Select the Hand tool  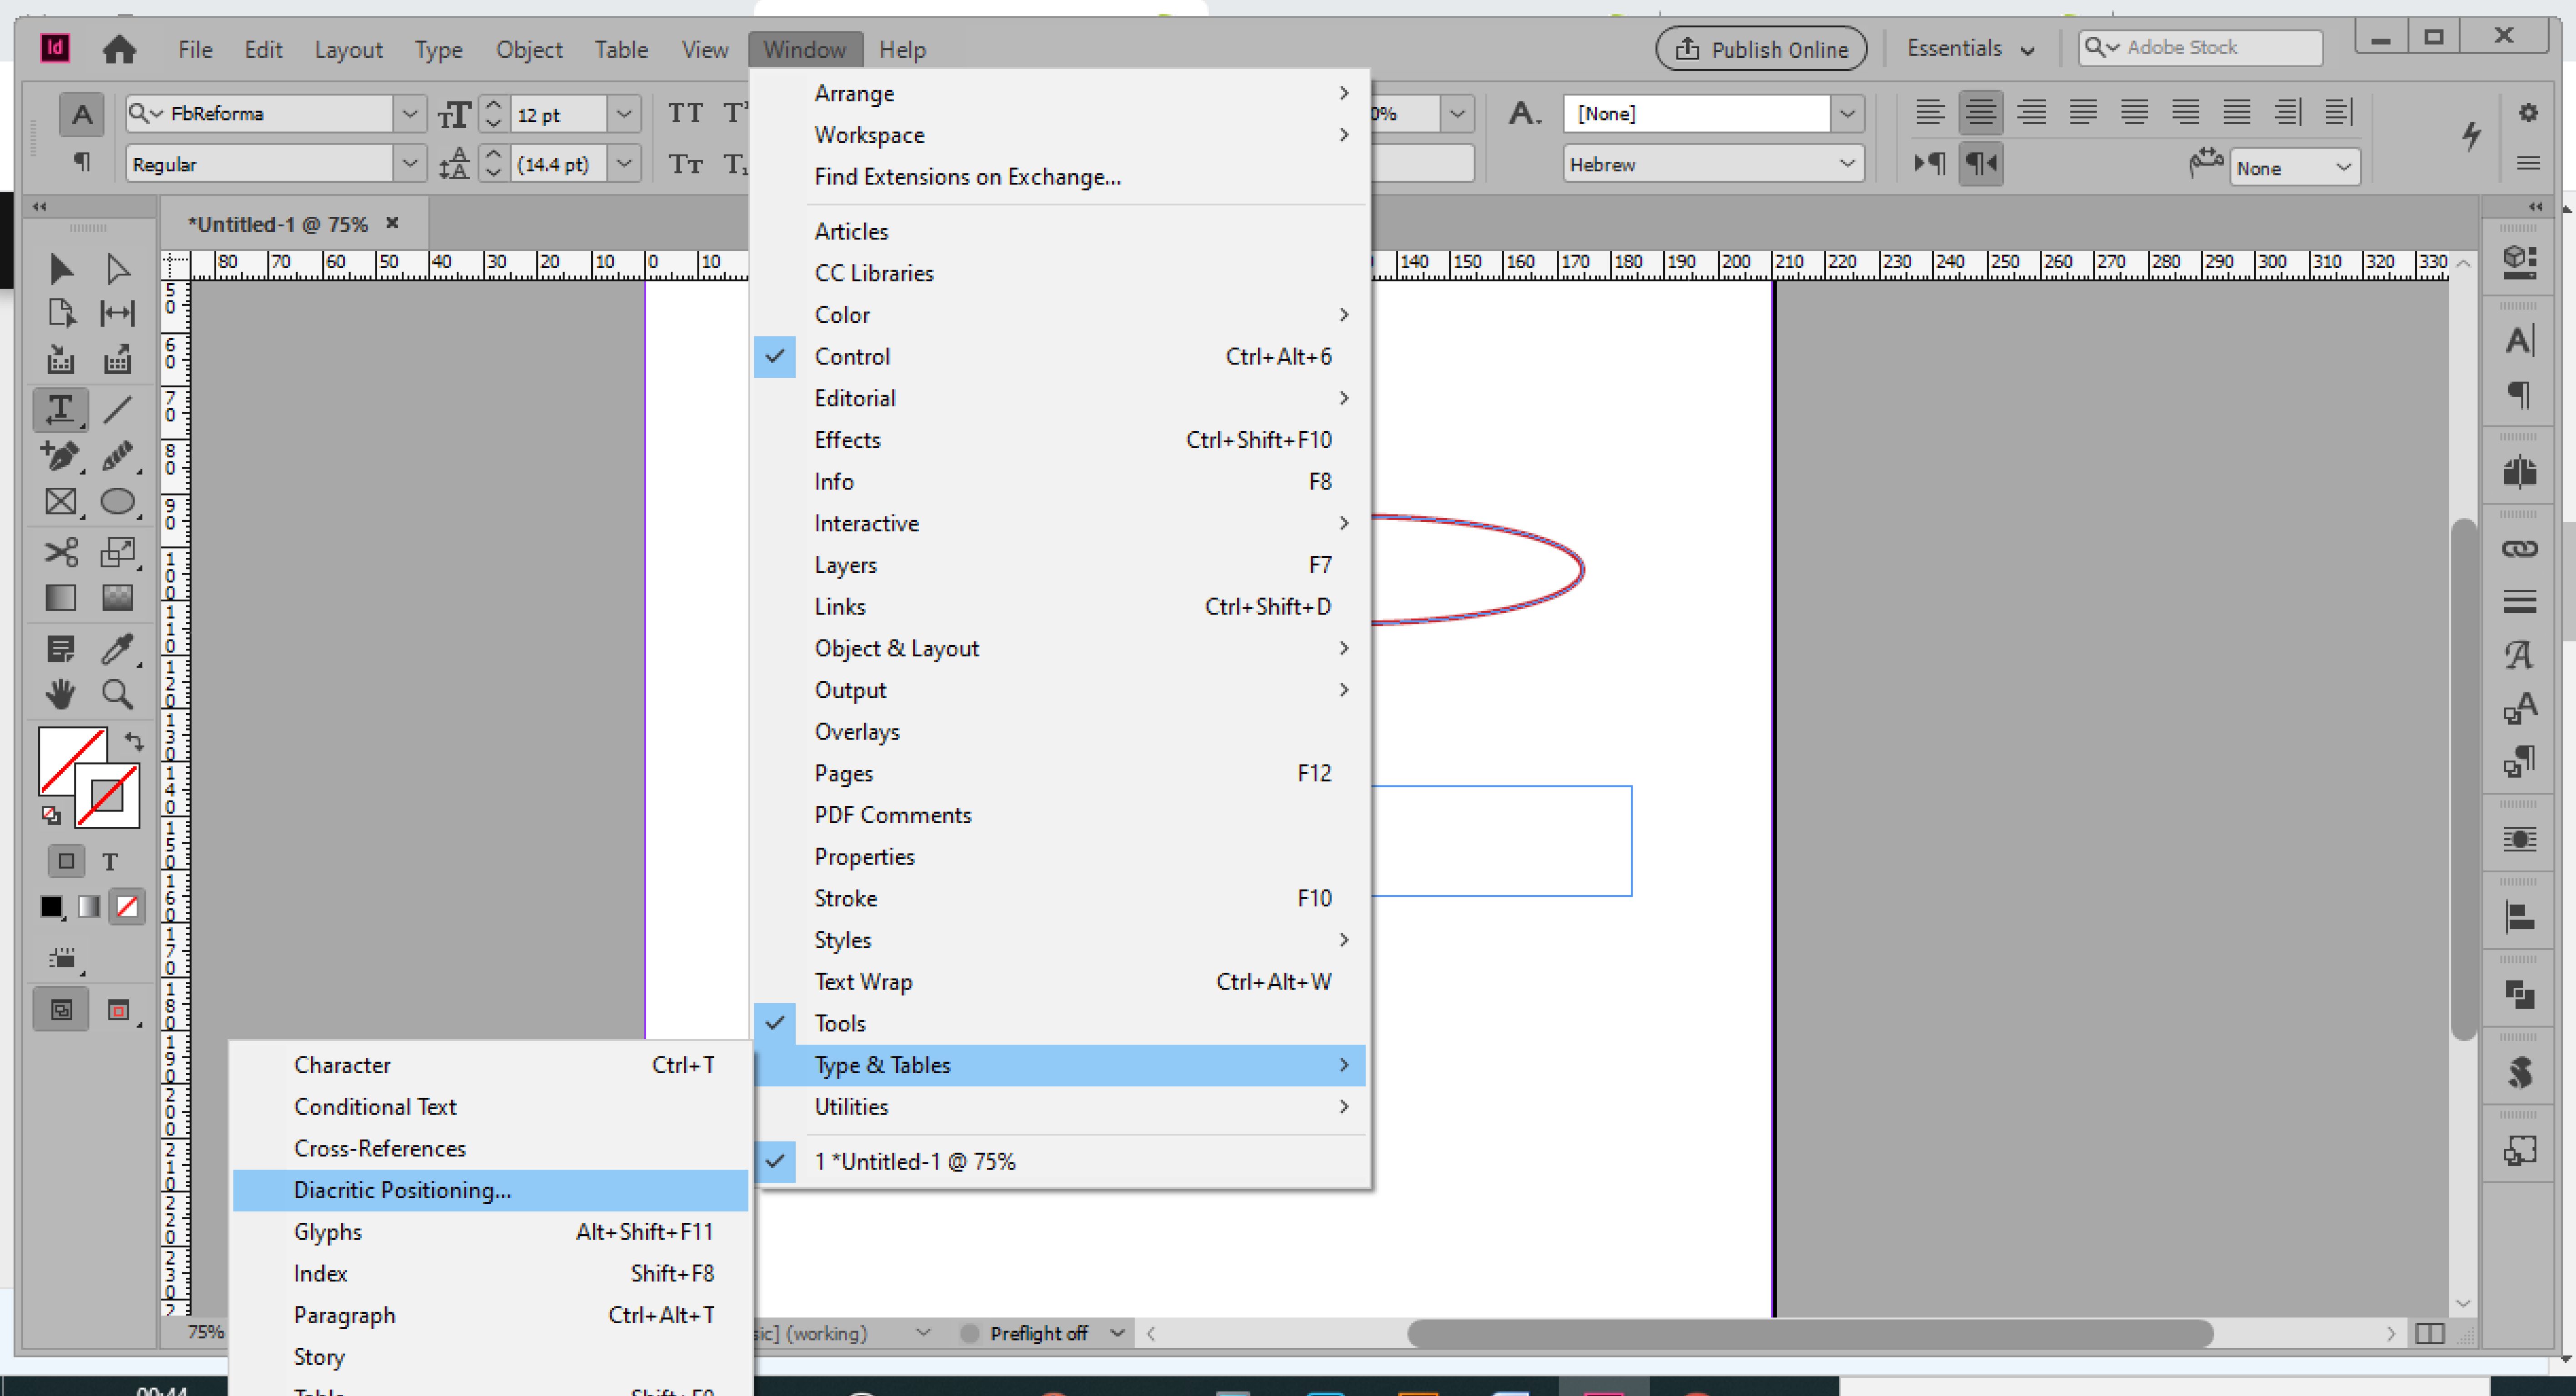(60, 694)
